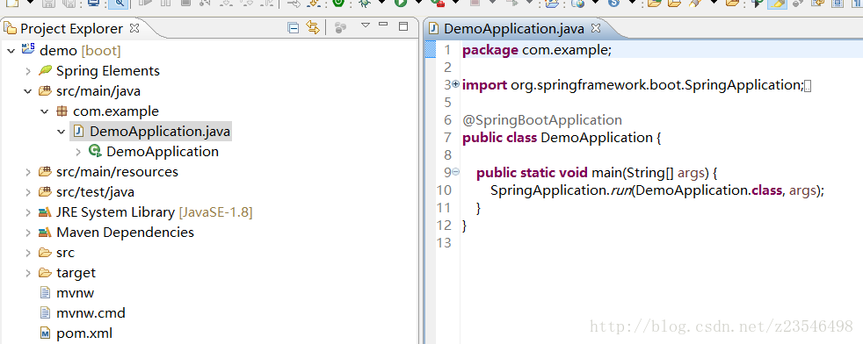863x344 pixels.
Task: Select the DemoApplication.java editor tab
Action: [514, 28]
